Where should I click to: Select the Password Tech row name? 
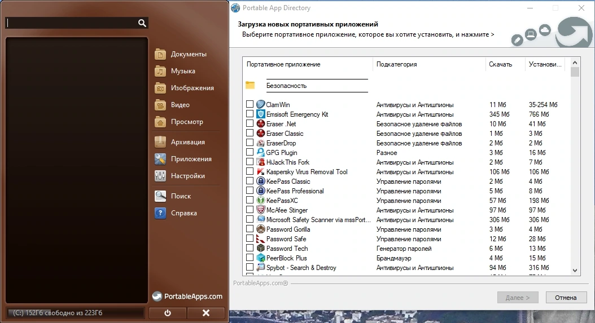click(287, 249)
